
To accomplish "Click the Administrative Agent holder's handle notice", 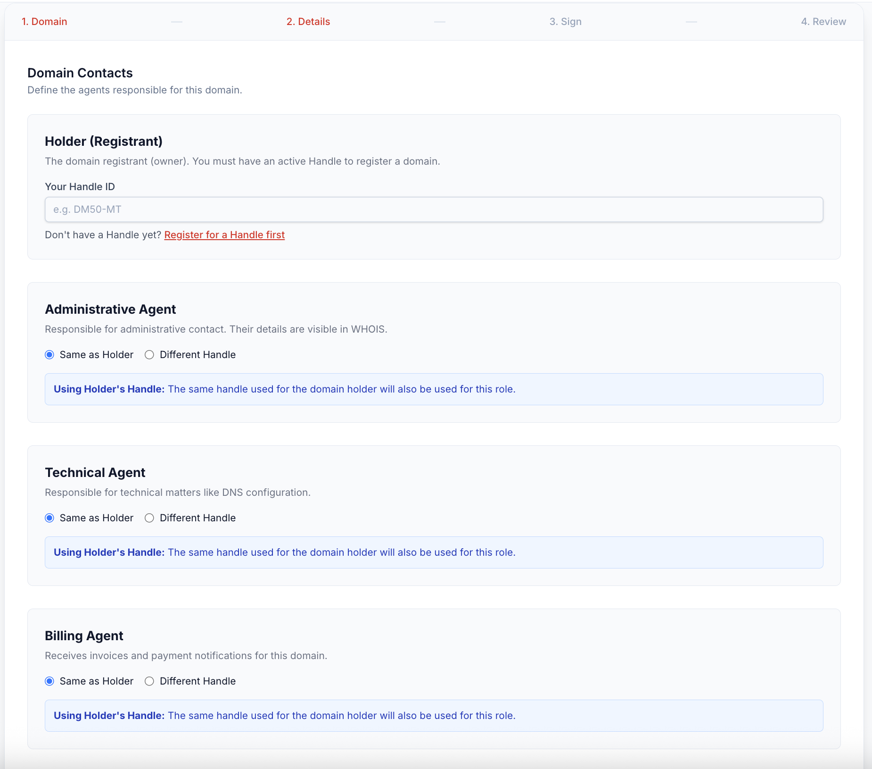I will click(x=434, y=389).
